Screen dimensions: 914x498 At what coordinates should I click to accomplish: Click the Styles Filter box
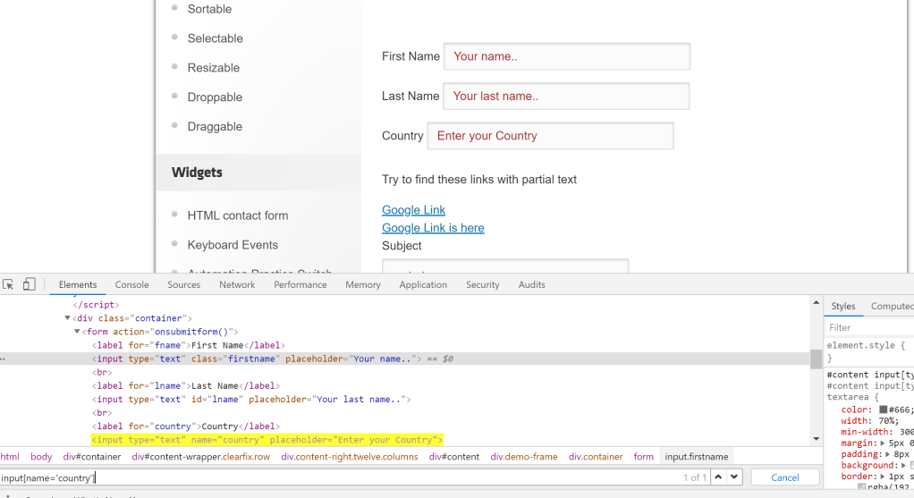click(x=867, y=327)
